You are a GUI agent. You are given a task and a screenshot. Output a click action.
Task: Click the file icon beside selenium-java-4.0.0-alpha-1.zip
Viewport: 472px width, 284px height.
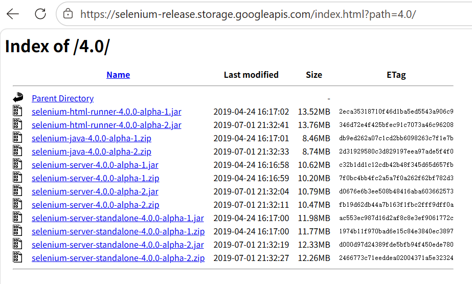[18, 138]
